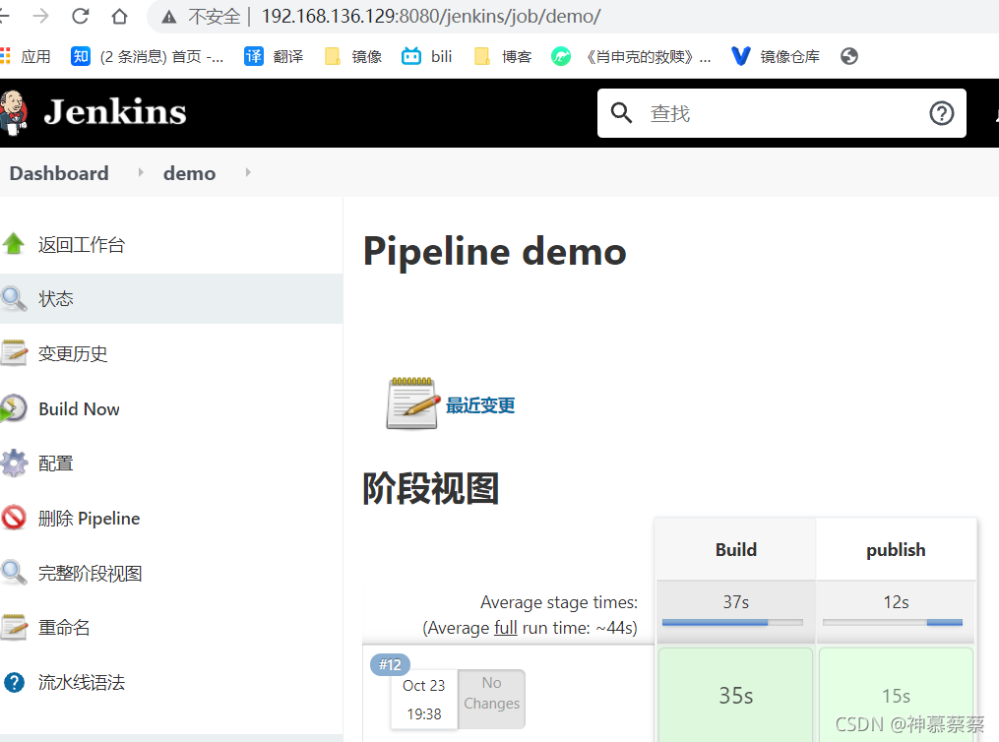
Task: Open the 《肖申克的救赎》 bookmark
Action: click(631, 57)
